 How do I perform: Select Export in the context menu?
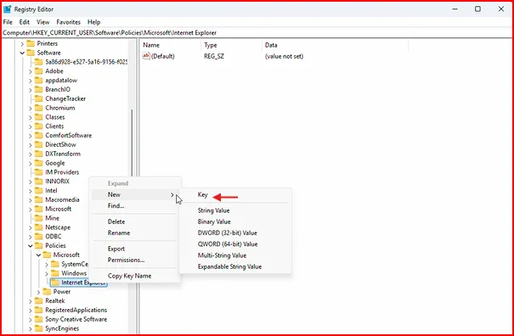point(116,249)
